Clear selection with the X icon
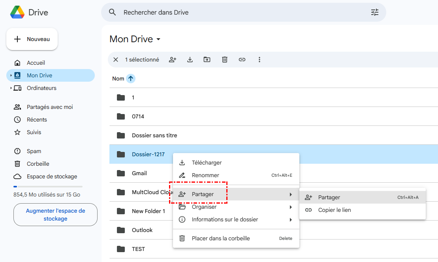The height and width of the screenshot is (262, 438). (116, 60)
